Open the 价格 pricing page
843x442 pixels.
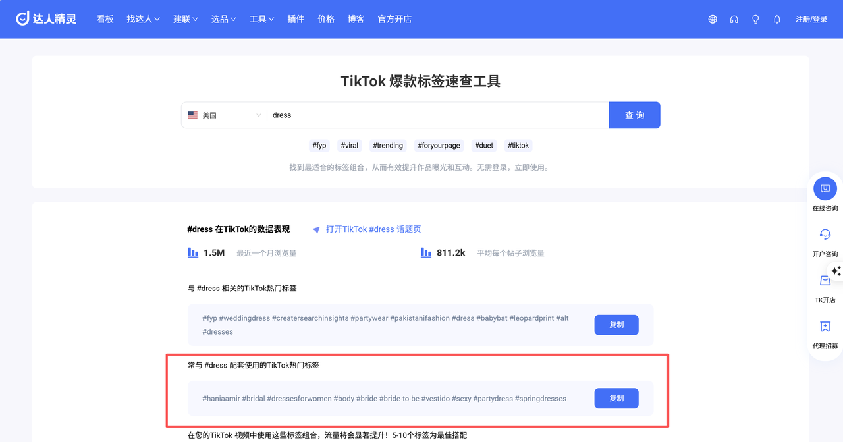tap(326, 19)
